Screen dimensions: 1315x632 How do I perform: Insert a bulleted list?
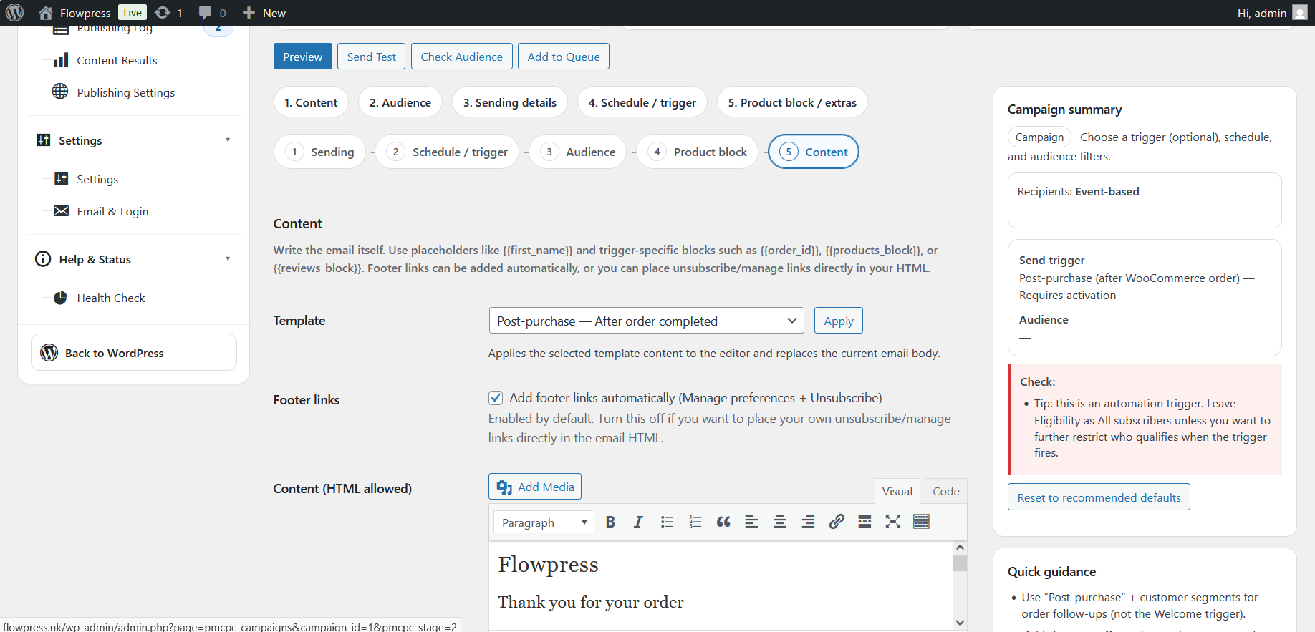tap(667, 522)
